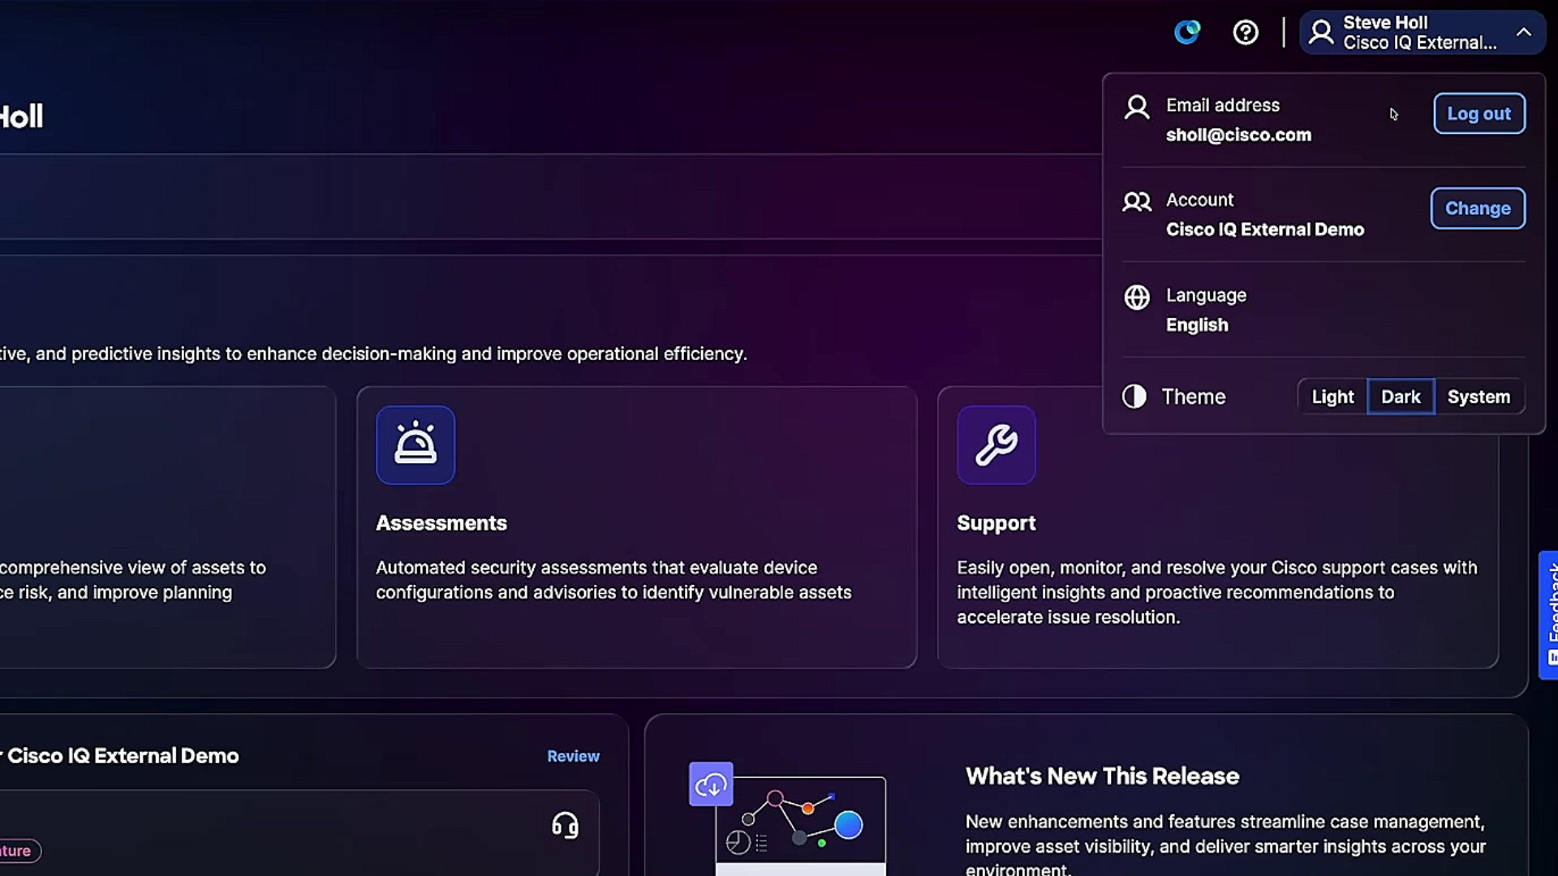The width and height of the screenshot is (1558, 876).
Task: Set theme to System
Action: pyautogui.click(x=1478, y=397)
